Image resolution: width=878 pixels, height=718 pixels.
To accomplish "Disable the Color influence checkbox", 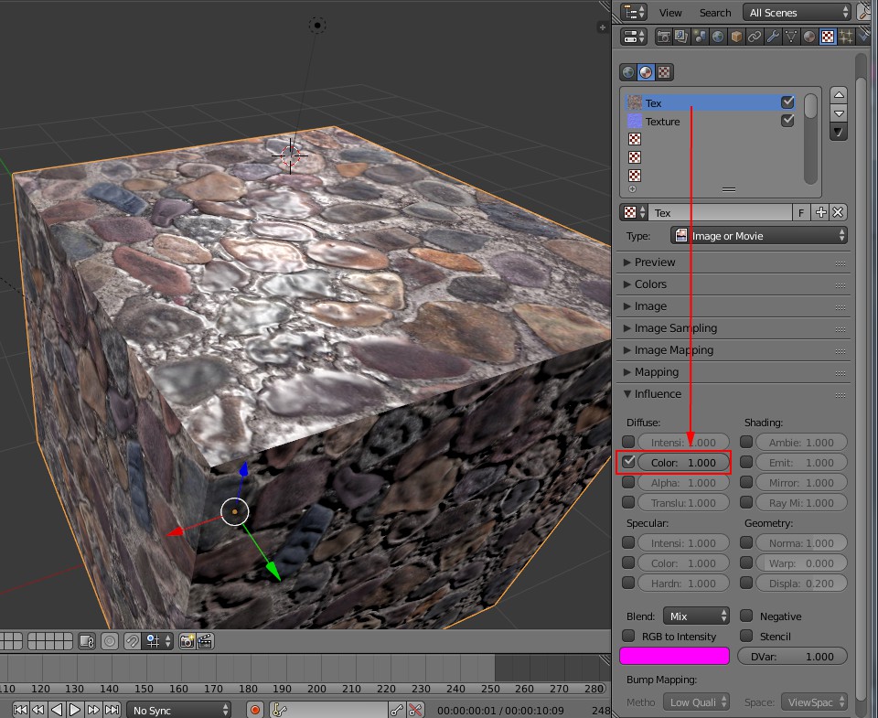I will [628, 463].
